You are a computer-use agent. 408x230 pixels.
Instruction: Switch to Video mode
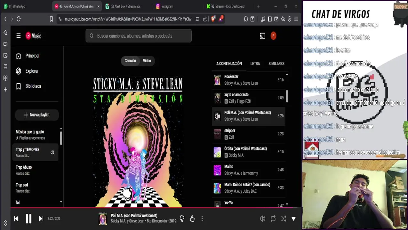click(147, 61)
